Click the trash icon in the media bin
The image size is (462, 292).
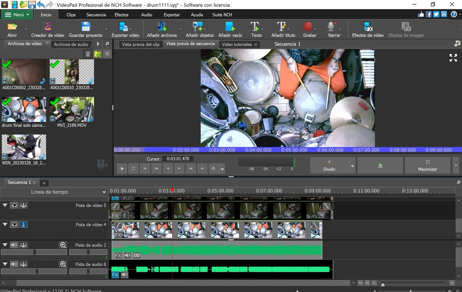coord(88,54)
